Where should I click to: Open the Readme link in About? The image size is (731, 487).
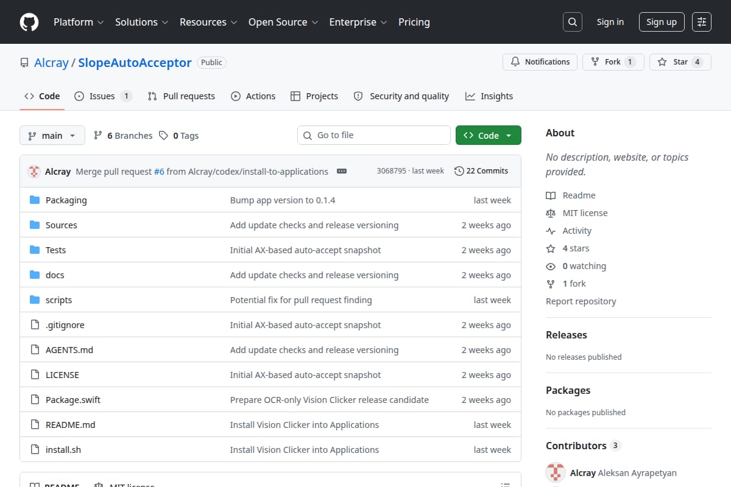pyautogui.click(x=571, y=195)
